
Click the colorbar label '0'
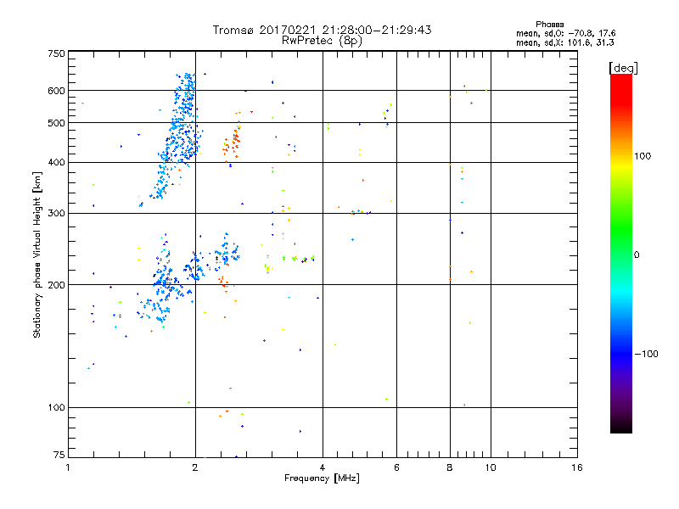click(x=637, y=255)
